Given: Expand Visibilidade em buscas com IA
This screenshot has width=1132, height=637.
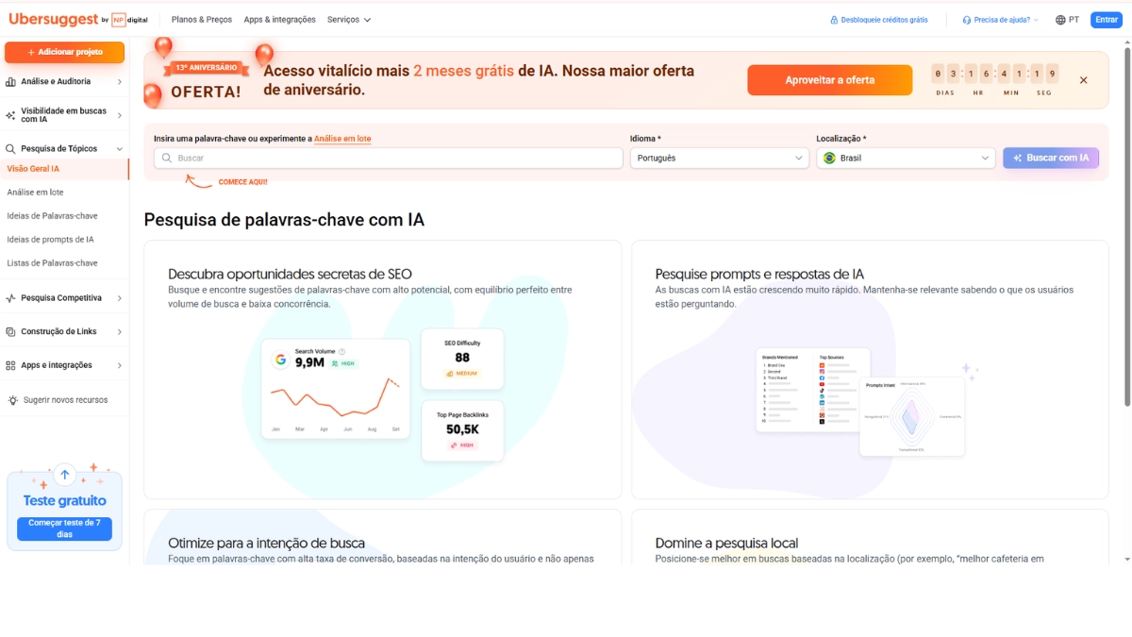Looking at the screenshot, I should point(120,115).
